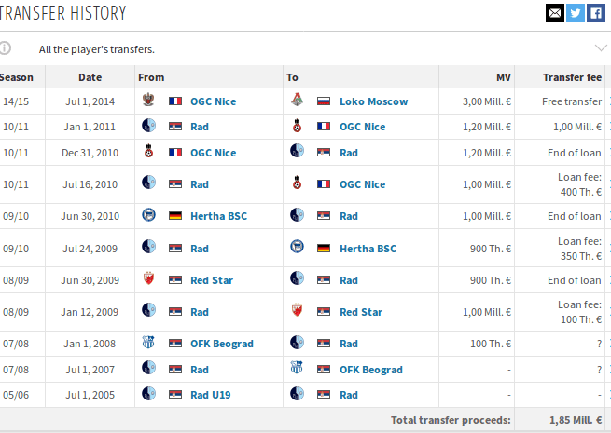Click the OFK Beograd crest in To column
The image size is (611, 433).
click(x=298, y=370)
